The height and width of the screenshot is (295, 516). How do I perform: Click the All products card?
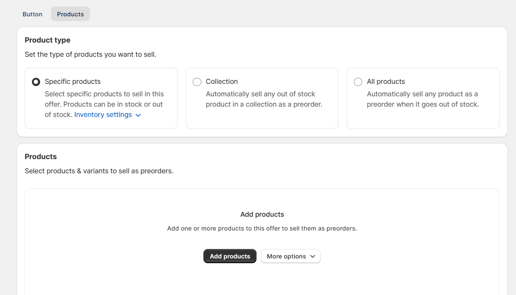coord(423,98)
